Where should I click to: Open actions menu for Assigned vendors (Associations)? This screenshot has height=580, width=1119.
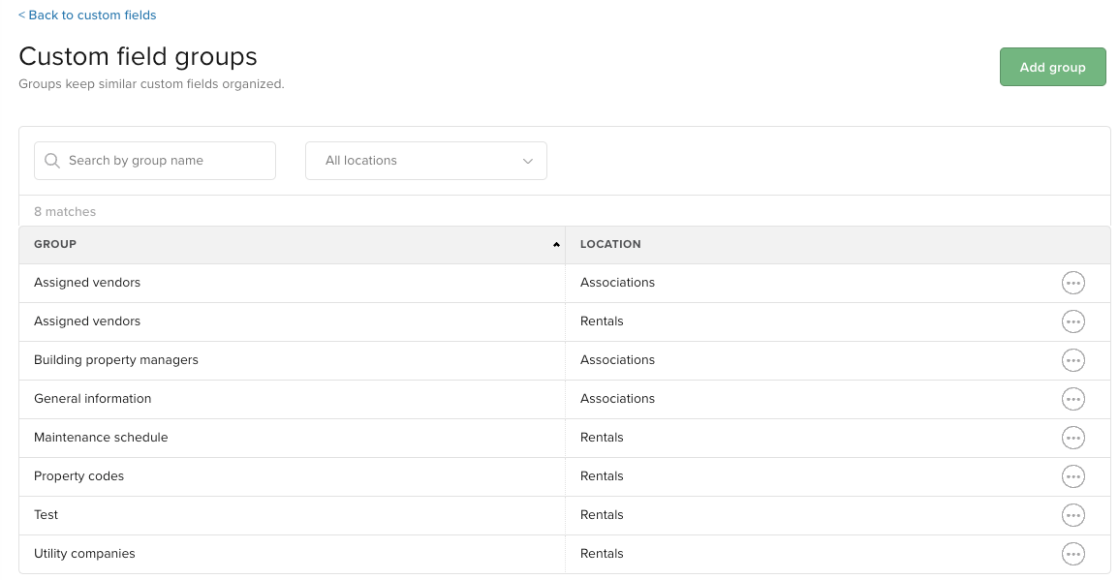[1073, 283]
